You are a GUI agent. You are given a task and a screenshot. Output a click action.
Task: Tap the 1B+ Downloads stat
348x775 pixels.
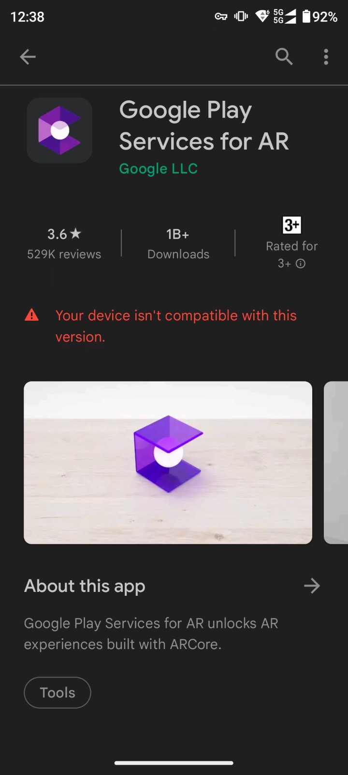[178, 244]
